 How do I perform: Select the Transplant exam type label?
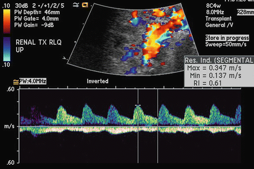coord(219,19)
